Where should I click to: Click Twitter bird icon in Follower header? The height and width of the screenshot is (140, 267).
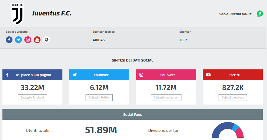pyautogui.click(x=75, y=75)
